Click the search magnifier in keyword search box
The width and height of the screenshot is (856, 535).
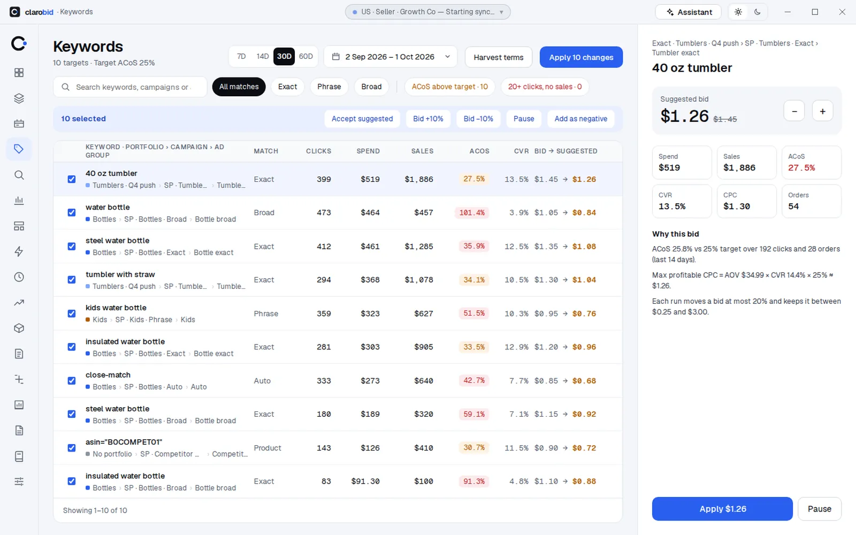tap(65, 87)
